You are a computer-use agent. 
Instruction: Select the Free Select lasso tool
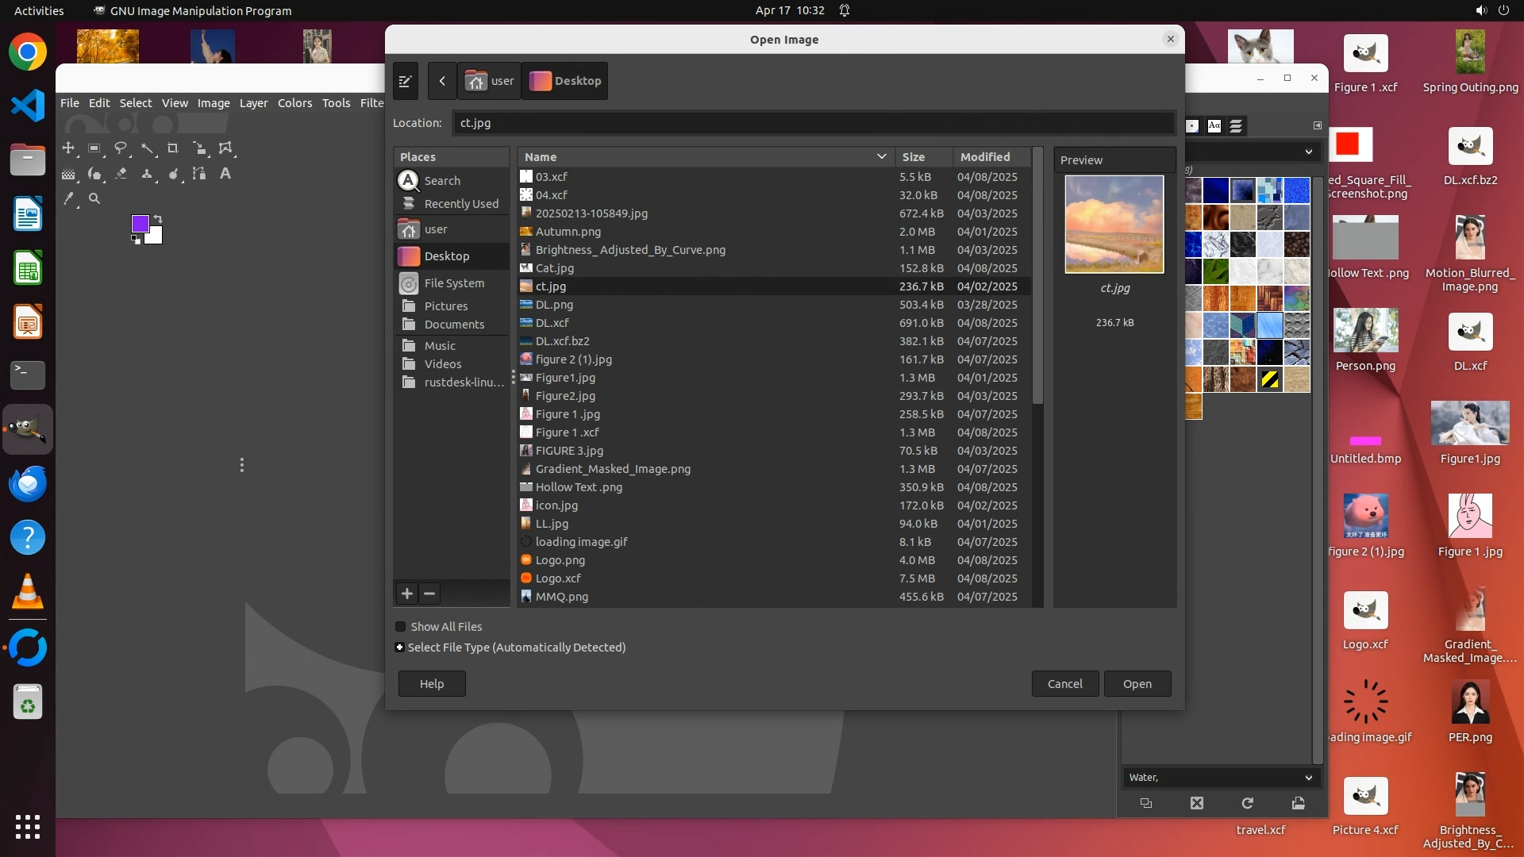coord(121,148)
